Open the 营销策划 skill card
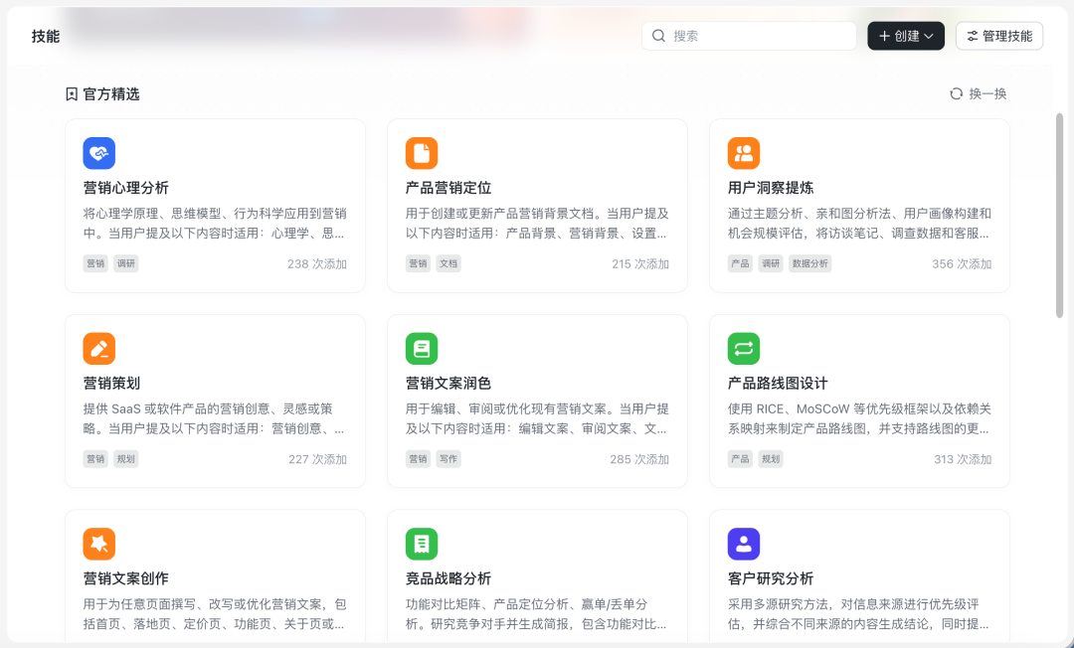 pyautogui.click(x=215, y=401)
